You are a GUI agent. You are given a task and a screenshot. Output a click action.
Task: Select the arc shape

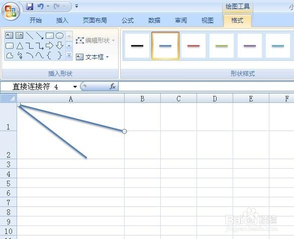pyautogui.click(x=30, y=56)
